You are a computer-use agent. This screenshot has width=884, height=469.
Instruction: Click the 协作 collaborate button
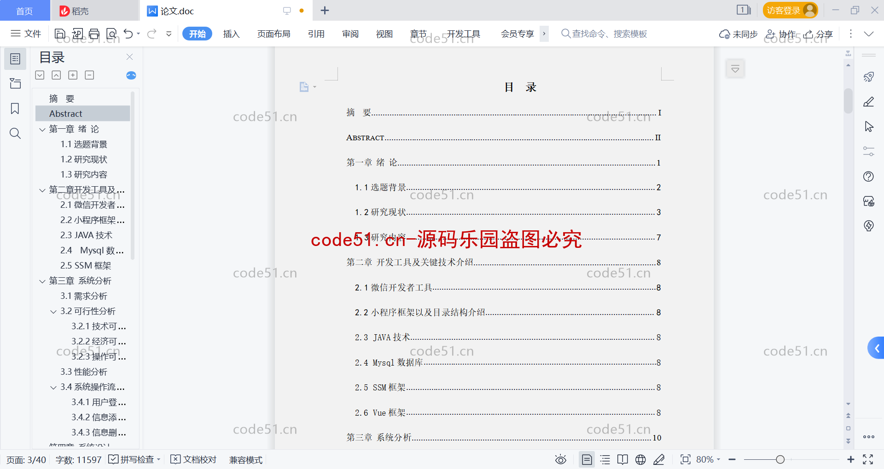780,34
